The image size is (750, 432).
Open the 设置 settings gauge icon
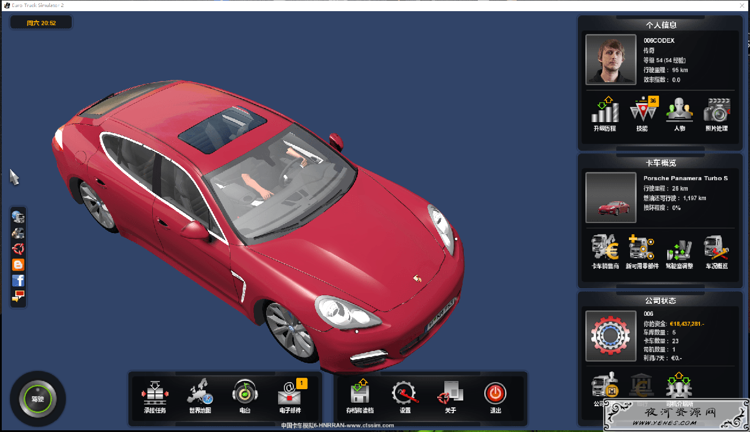click(405, 393)
